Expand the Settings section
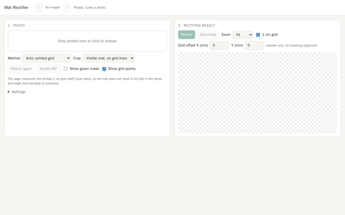Viewport: 345px width, 215px height. 17,92
